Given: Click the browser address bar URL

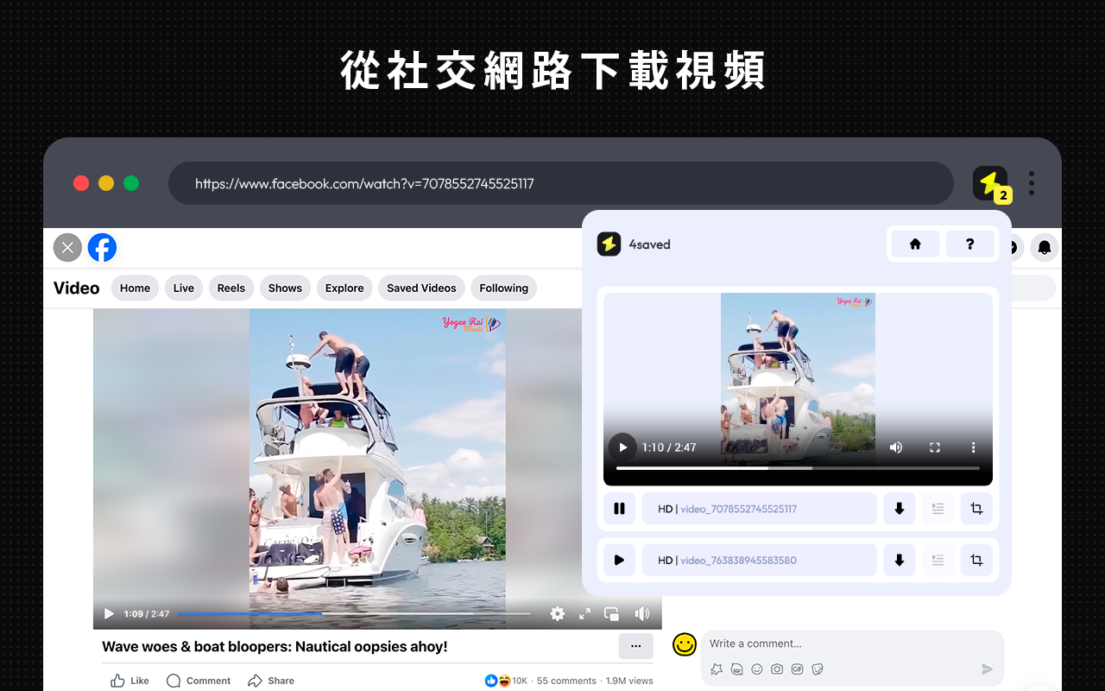Looking at the screenshot, I should [363, 183].
